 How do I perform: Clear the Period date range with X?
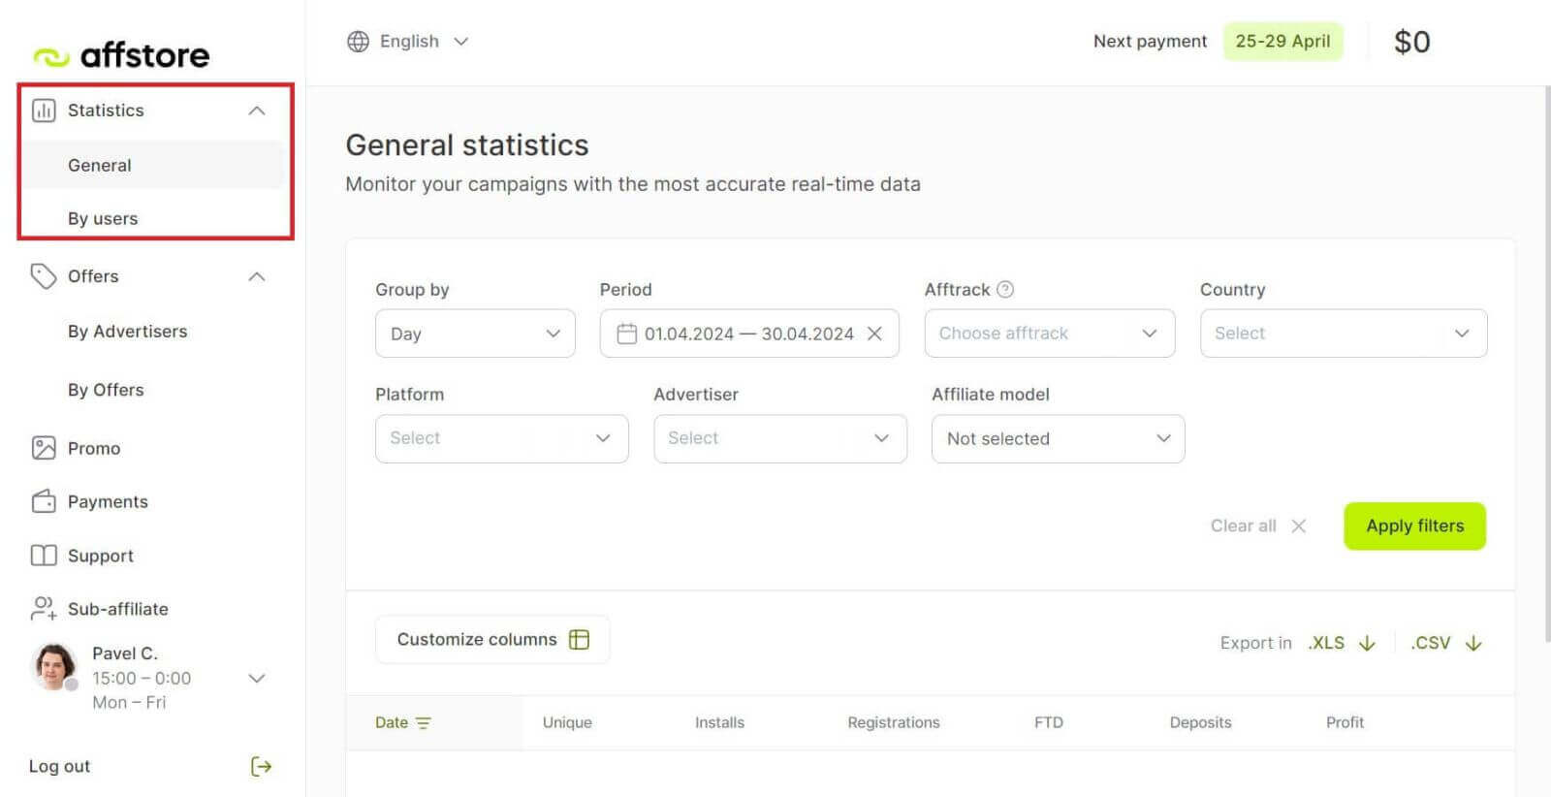pyautogui.click(x=874, y=334)
